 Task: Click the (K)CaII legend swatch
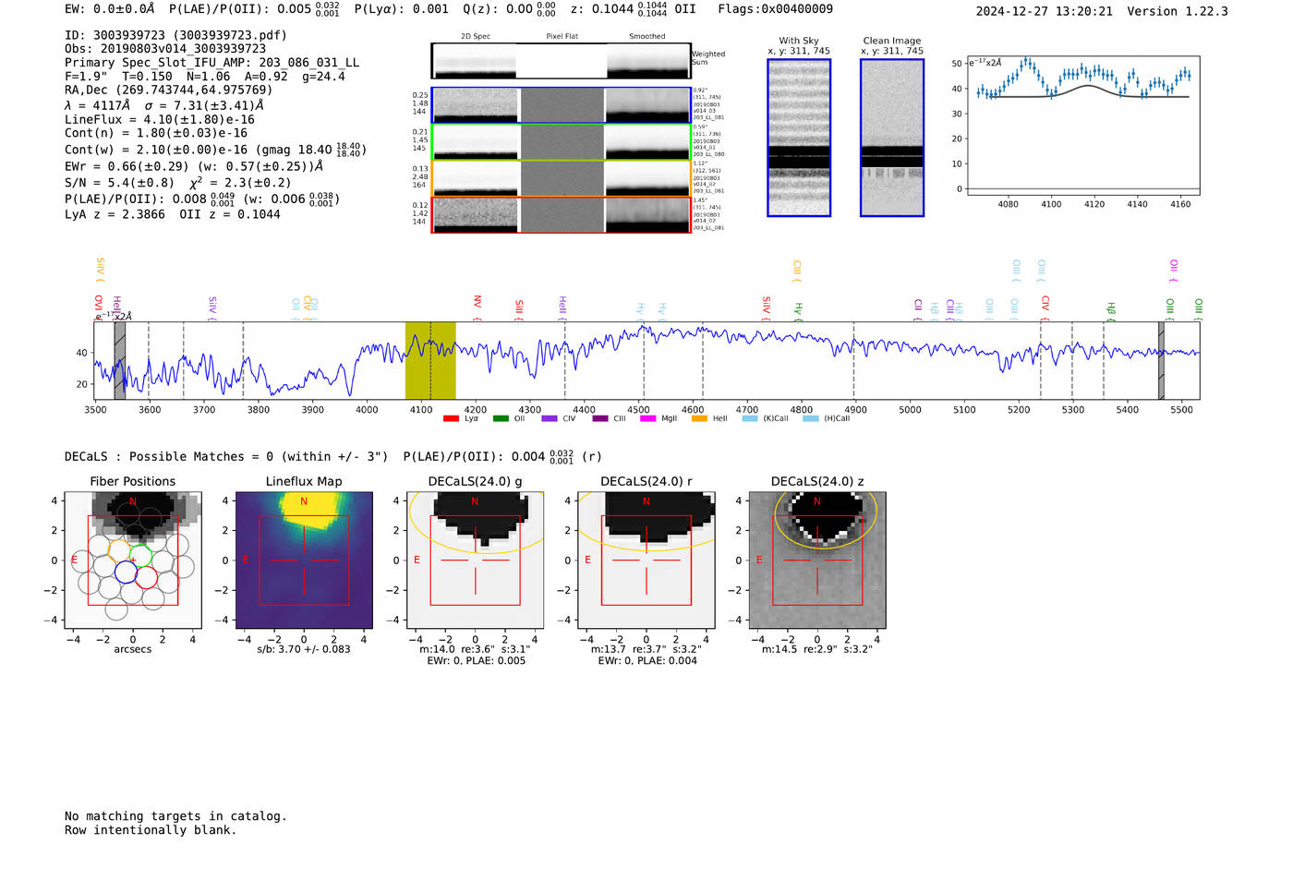750,418
